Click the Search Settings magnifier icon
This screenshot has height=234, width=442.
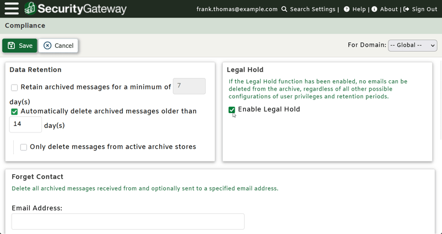pos(284,9)
